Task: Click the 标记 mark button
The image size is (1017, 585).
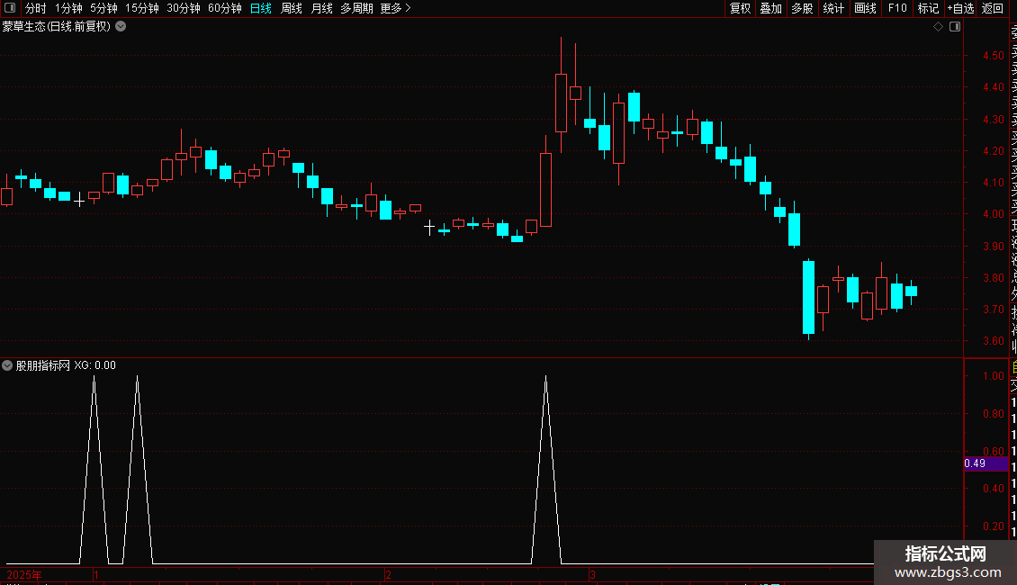Action: [x=928, y=8]
